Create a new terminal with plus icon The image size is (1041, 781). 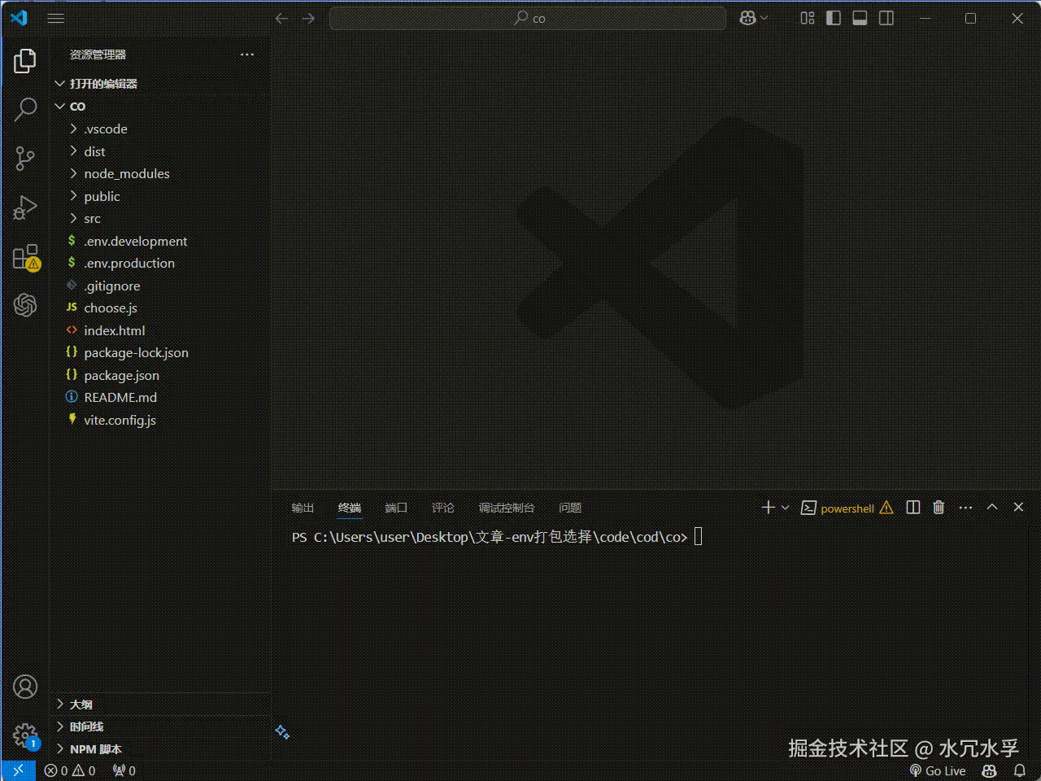click(x=768, y=507)
